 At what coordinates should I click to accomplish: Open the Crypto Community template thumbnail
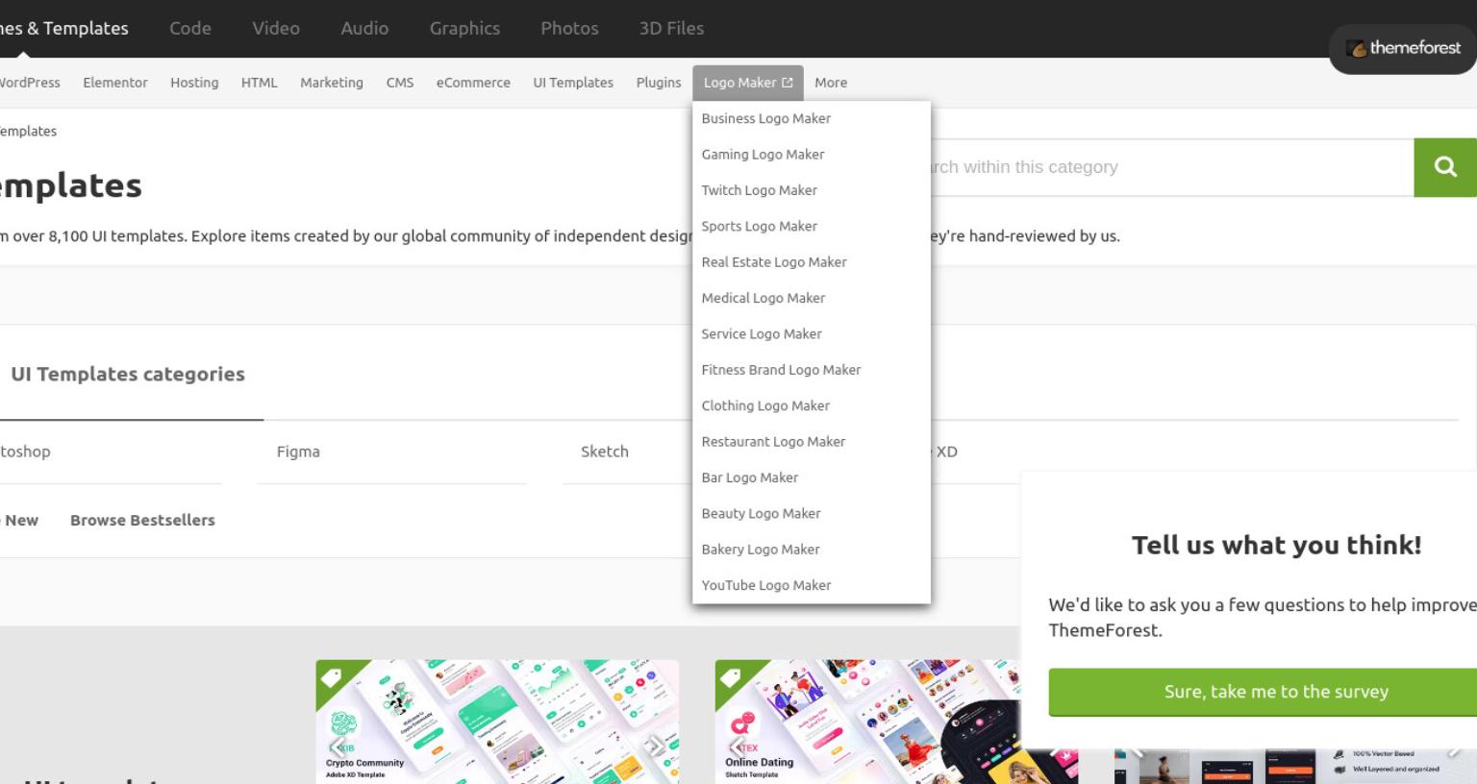tap(497, 722)
